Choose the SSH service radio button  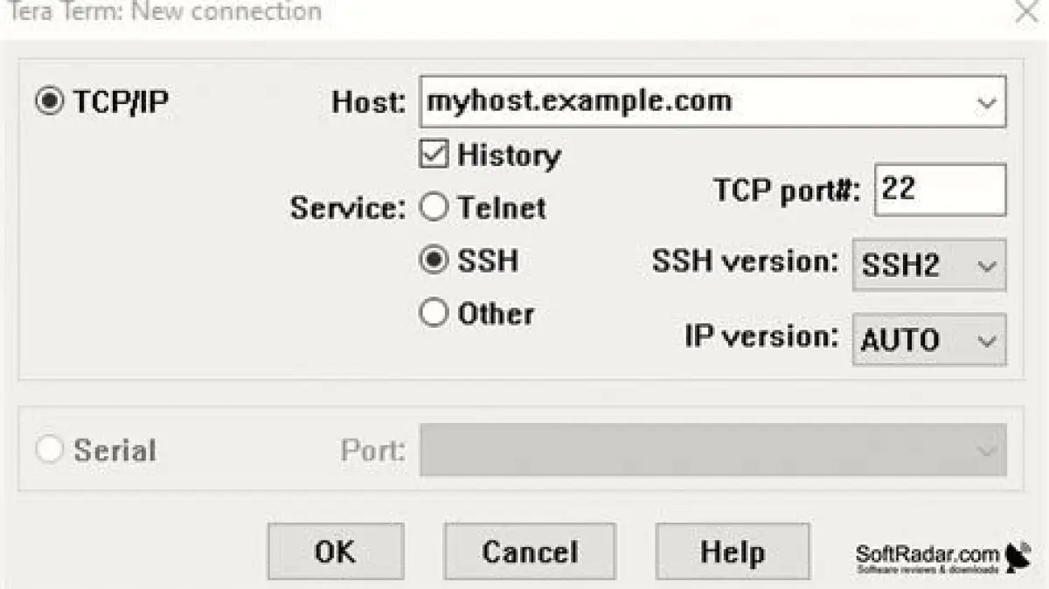coord(434,260)
